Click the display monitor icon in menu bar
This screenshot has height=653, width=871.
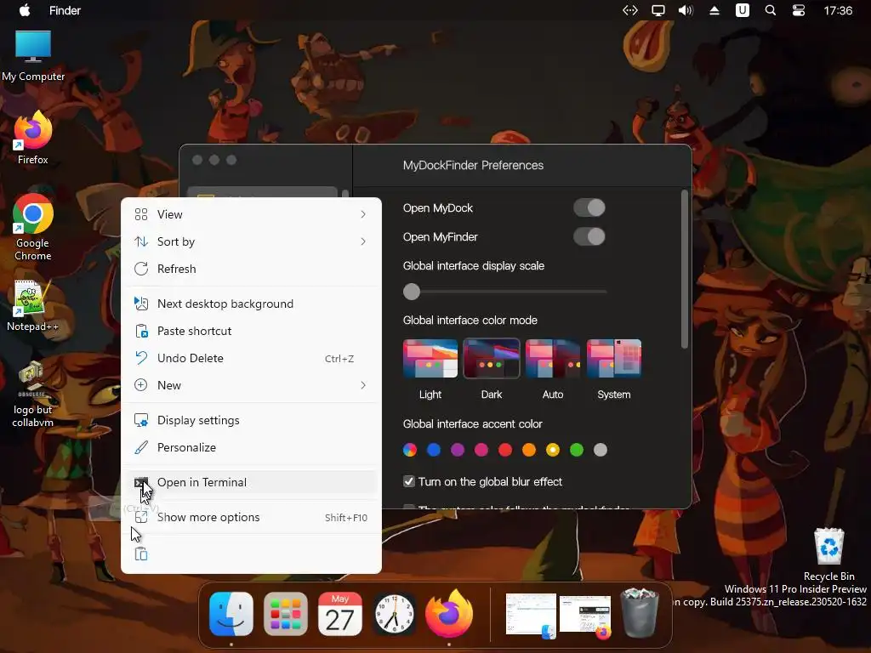pos(658,10)
